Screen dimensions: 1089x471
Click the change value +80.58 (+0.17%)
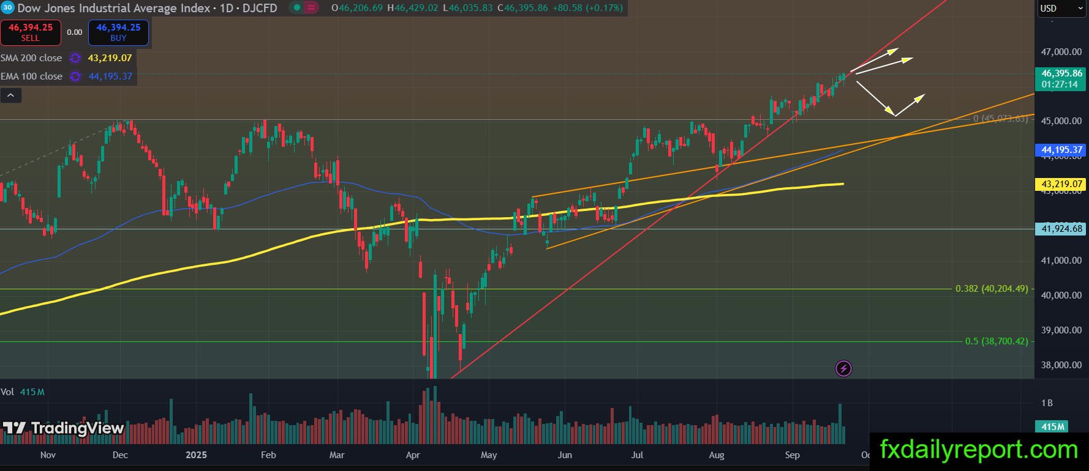[587, 8]
